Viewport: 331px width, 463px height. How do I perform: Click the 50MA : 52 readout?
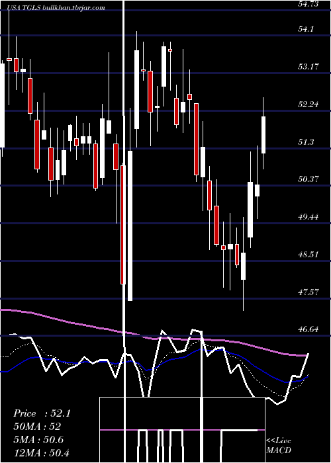[37, 427]
